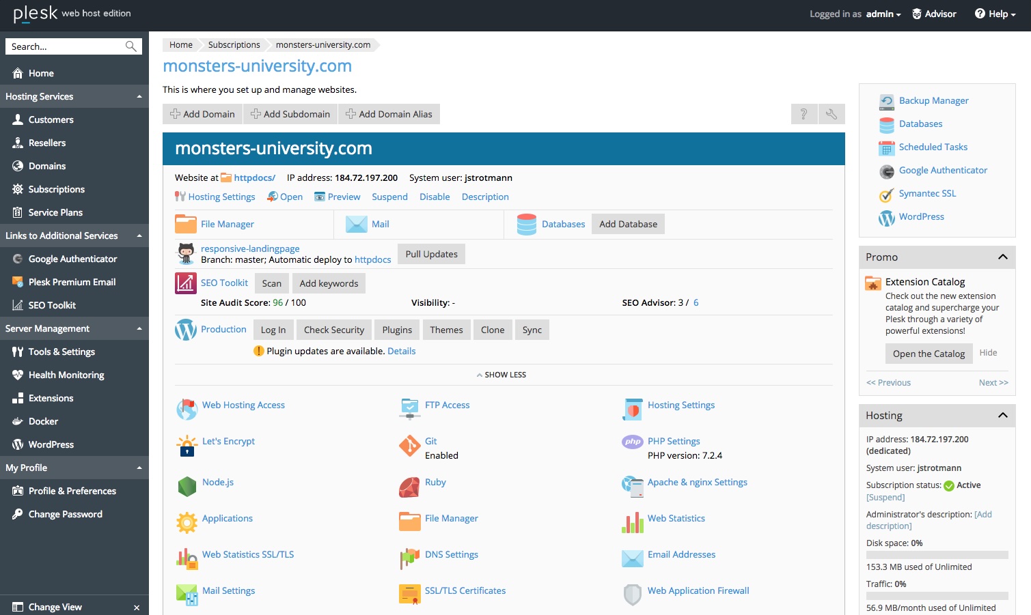Click the question mark help icon
Image resolution: width=1031 pixels, height=615 pixels.
tap(804, 114)
